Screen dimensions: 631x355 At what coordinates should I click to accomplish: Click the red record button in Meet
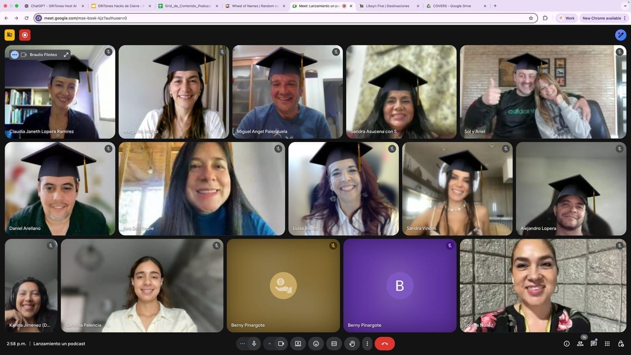coord(25,35)
